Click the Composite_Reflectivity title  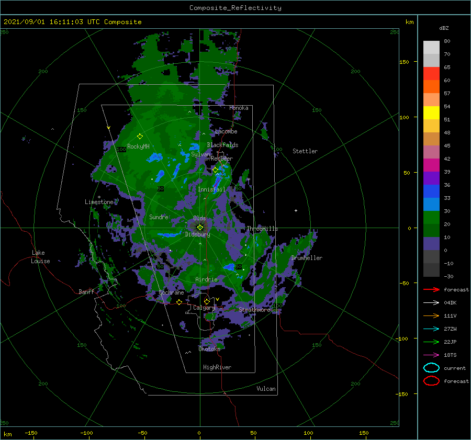pyautogui.click(x=235, y=8)
